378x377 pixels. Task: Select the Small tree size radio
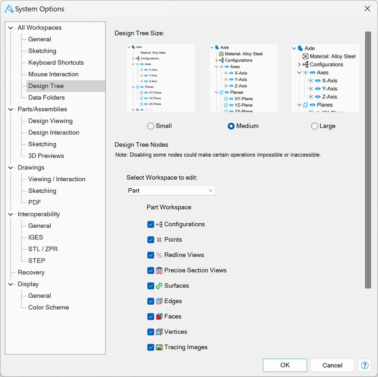click(x=151, y=126)
